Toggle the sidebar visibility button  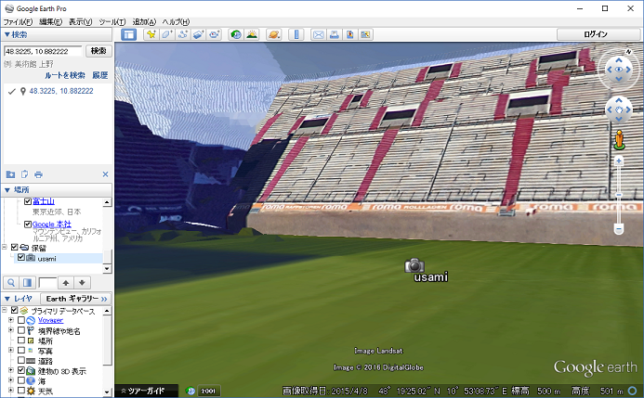point(129,34)
